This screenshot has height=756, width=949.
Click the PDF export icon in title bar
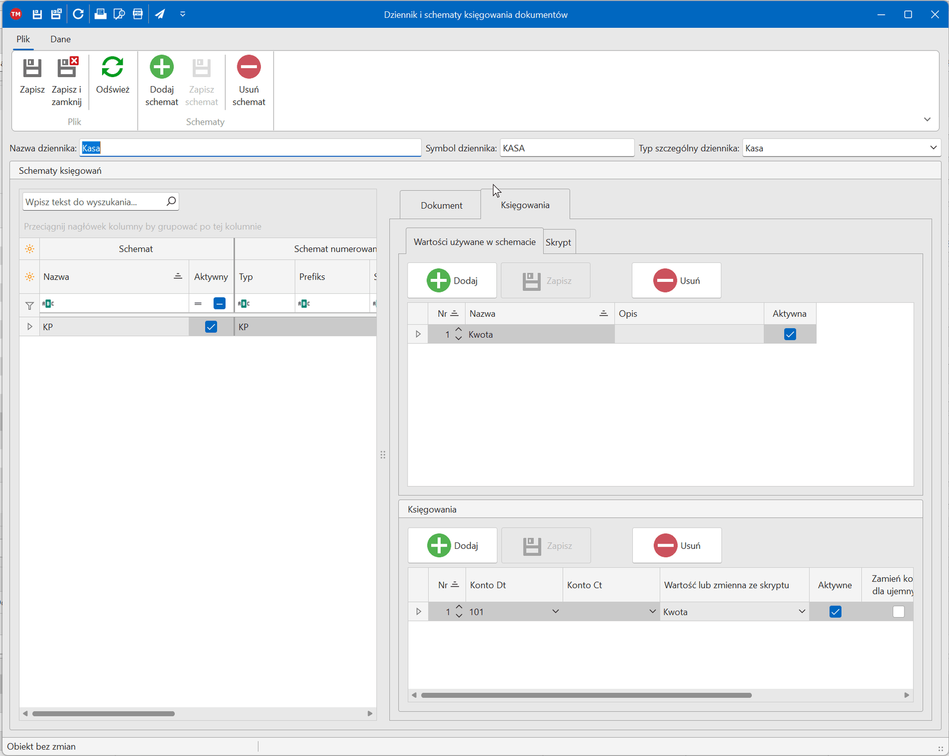click(138, 14)
